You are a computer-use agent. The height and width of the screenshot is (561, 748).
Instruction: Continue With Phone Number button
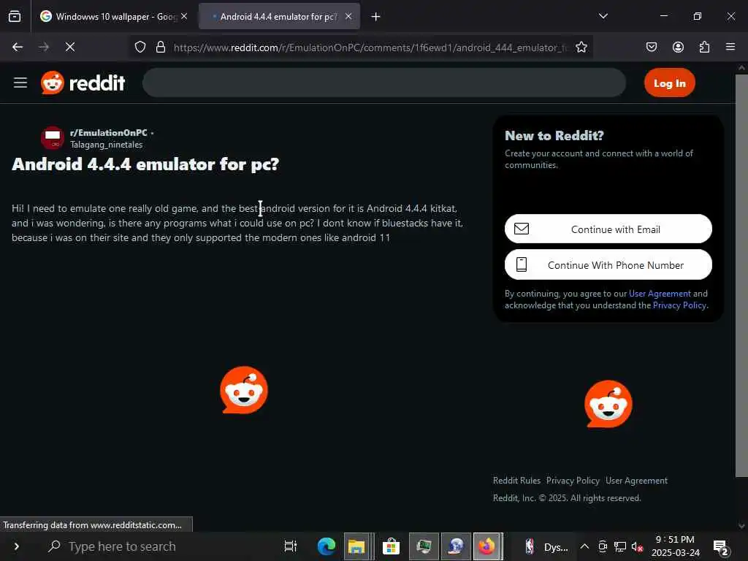(608, 264)
